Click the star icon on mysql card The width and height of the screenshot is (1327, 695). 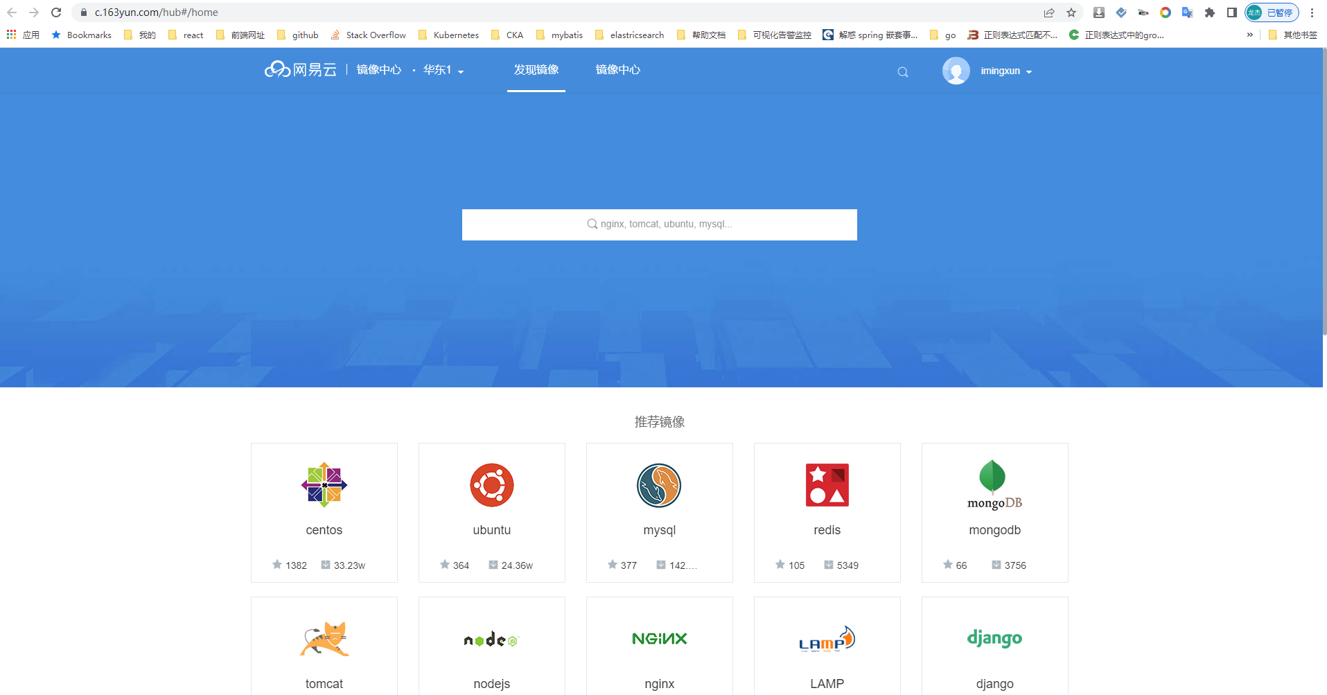pos(613,565)
